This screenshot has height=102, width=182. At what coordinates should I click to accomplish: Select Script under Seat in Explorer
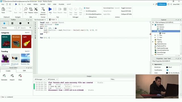pyautogui.click(x=164, y=33)
